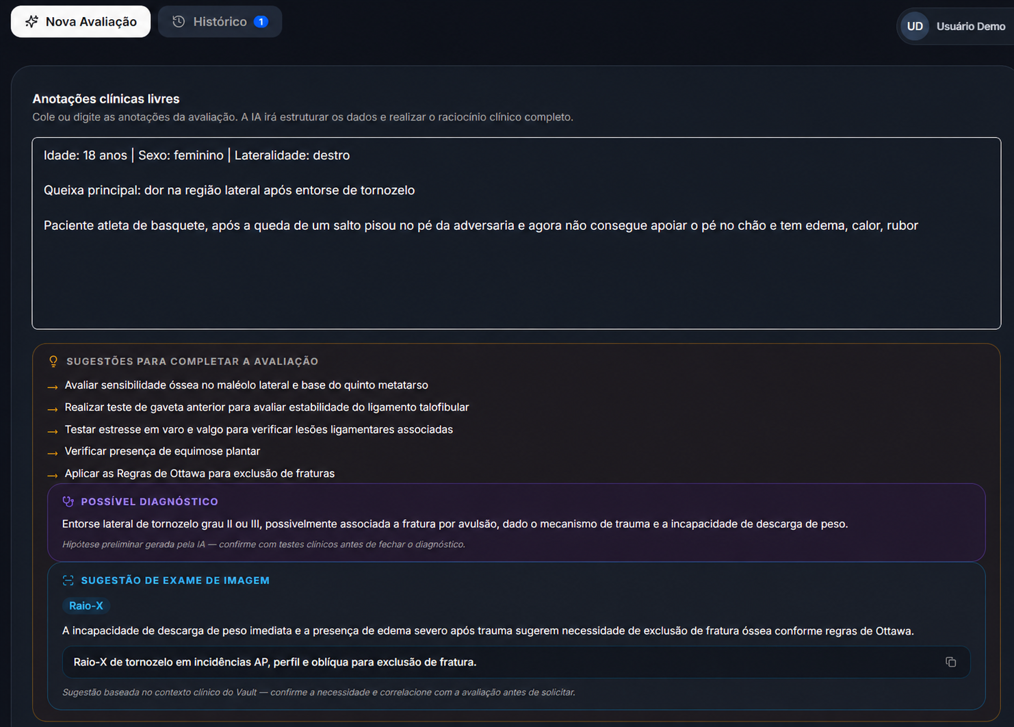The image size is (1014, 727).
Task: Click inside the clinical notes text area
Action: 517,233
